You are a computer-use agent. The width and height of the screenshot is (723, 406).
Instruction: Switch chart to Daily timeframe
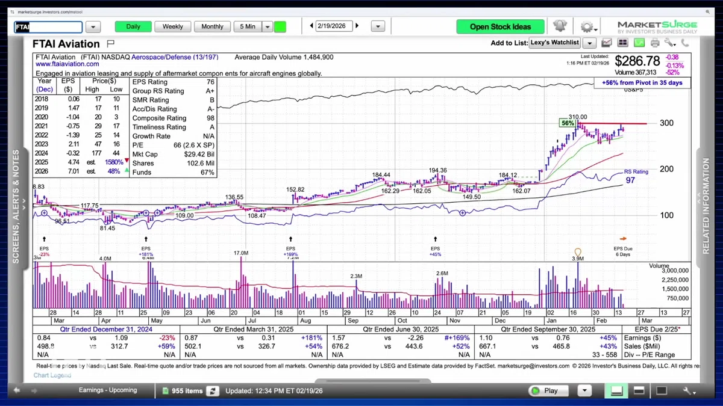click(133, 26)
